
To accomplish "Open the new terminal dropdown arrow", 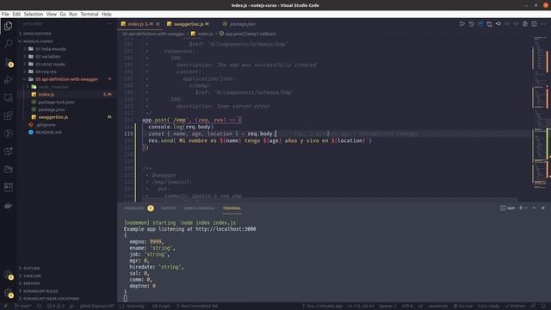I will (526, 208).
